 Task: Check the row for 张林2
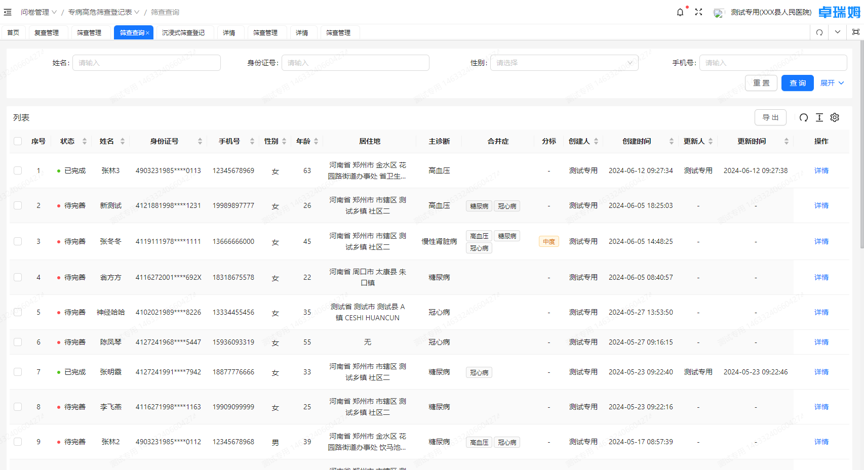(18, 442)
